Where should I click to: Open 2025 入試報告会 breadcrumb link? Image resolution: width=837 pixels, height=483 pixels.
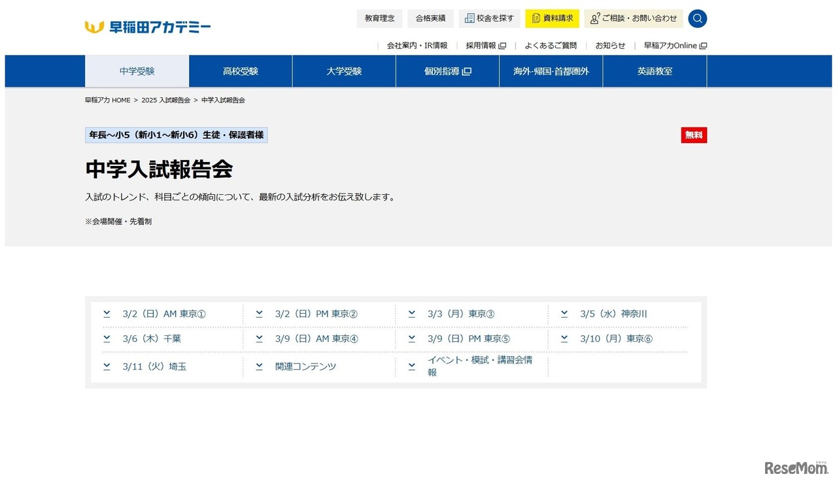point(165,100)
